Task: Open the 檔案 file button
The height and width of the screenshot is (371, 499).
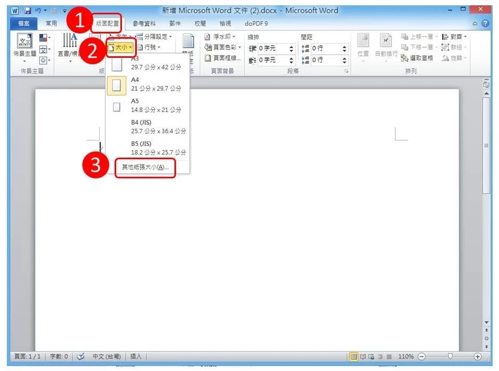Action: click(x=24, y=24)
